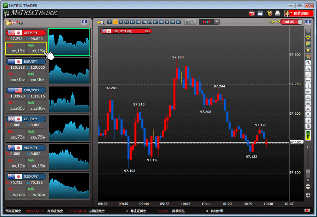Select the M monthly timeframe
The height and width of the screenshot is (217, 317).
tap(178, 22)
